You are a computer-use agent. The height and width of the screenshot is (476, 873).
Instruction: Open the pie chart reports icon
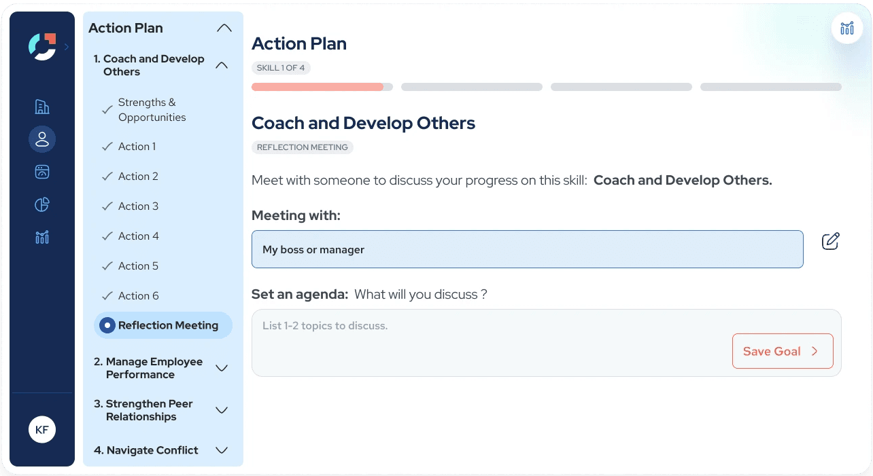point(42,204)
